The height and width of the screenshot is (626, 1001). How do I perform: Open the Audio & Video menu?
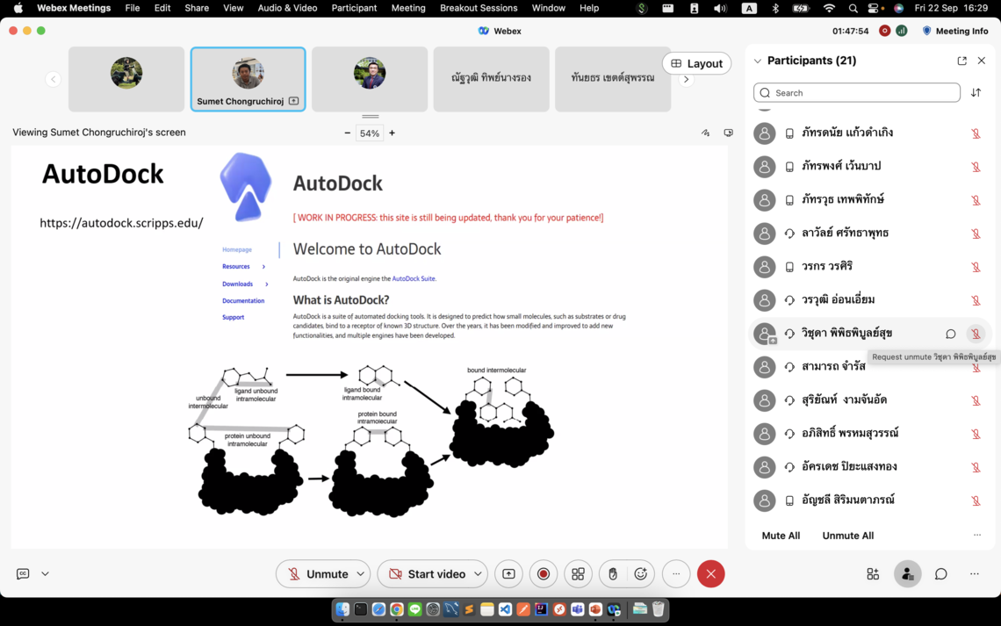click(x=287, y=8)
